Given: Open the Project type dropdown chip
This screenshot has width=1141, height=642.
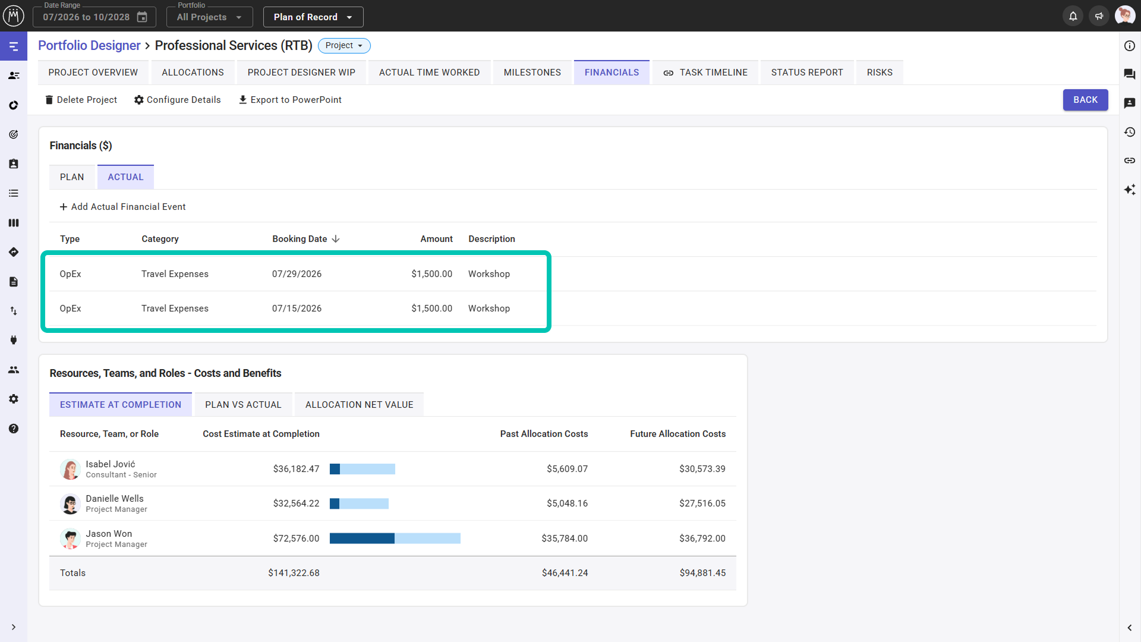Looking at the screenshot, I should pos(344,46).
